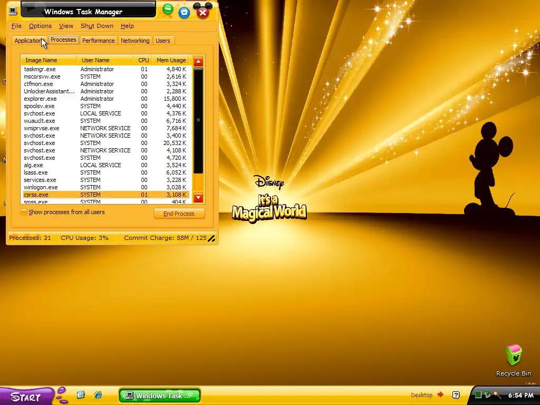The width and height of the screenshot is (540, 405).
Task: Sort by Mem Usage column header
Action: pyautogui.click(x=171, y=60)
